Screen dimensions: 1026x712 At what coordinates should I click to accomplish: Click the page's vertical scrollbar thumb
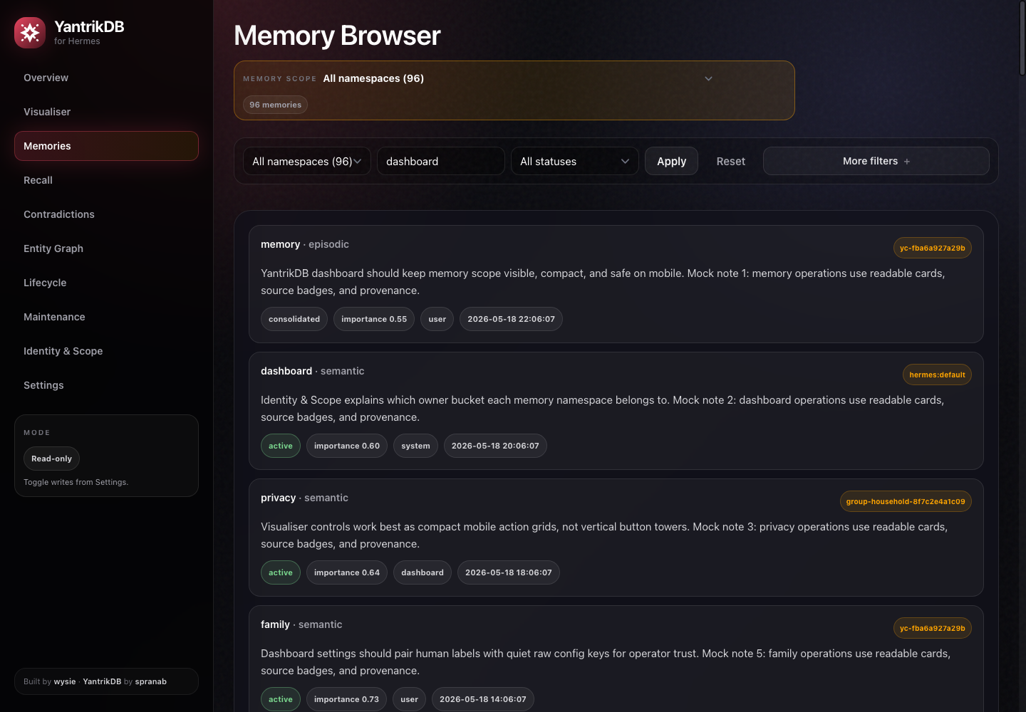point(1022,38)
